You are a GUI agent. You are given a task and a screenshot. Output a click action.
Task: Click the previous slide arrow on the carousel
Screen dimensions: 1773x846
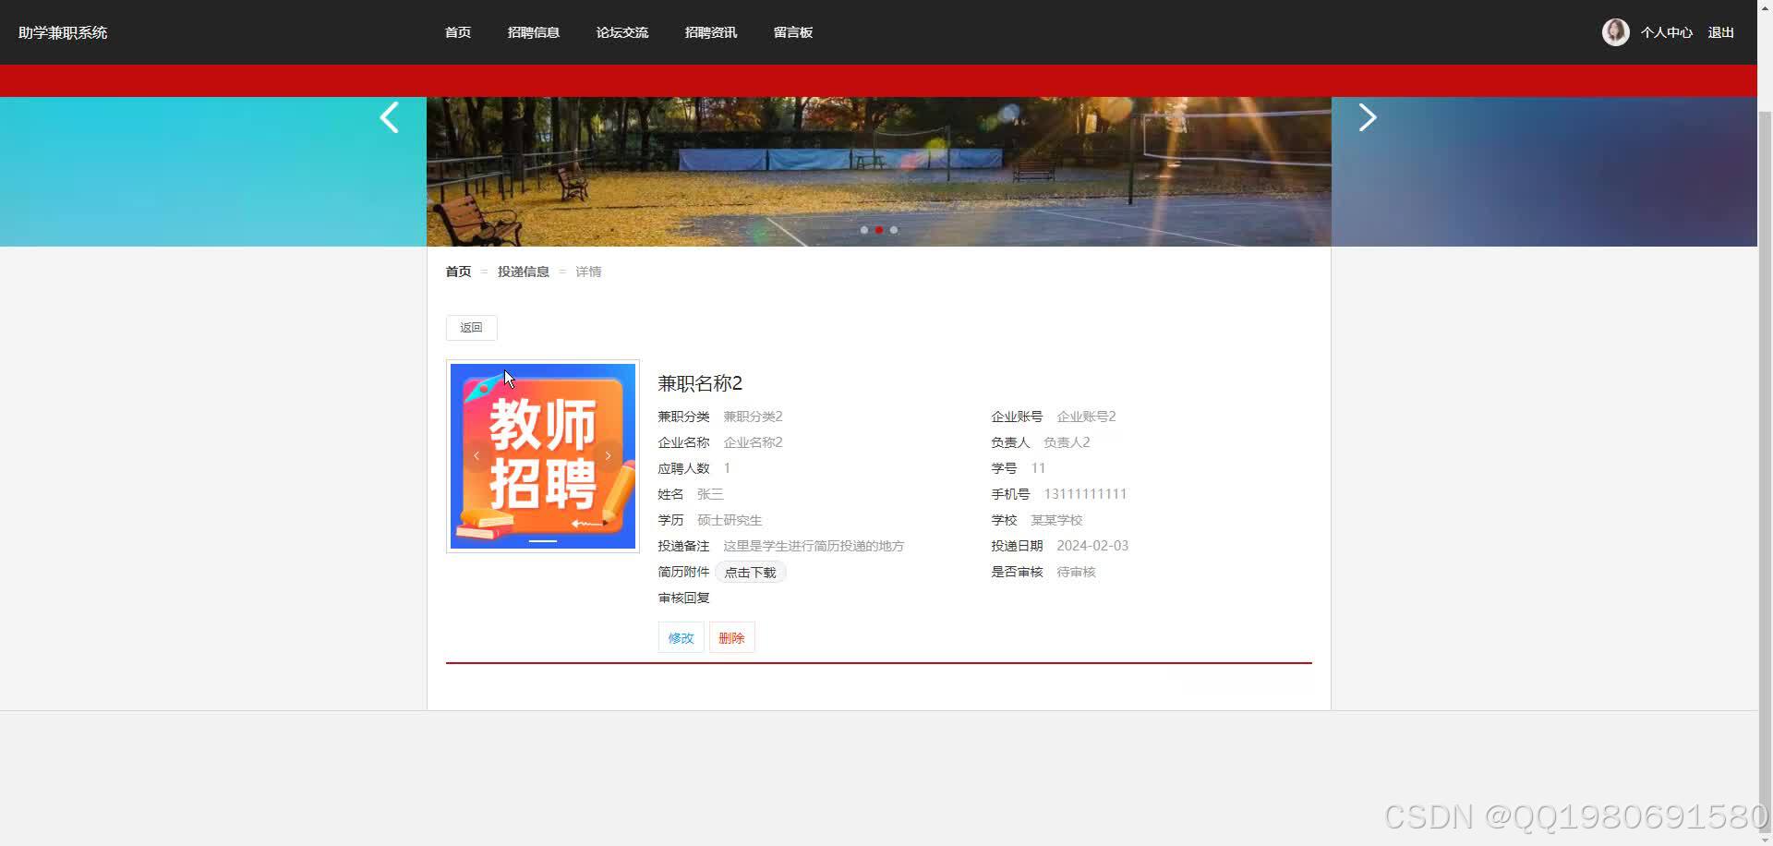[388, 117]
